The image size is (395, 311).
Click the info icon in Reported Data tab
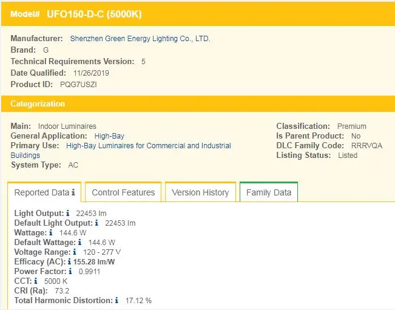pyautogui.click(x=73, y=193)
